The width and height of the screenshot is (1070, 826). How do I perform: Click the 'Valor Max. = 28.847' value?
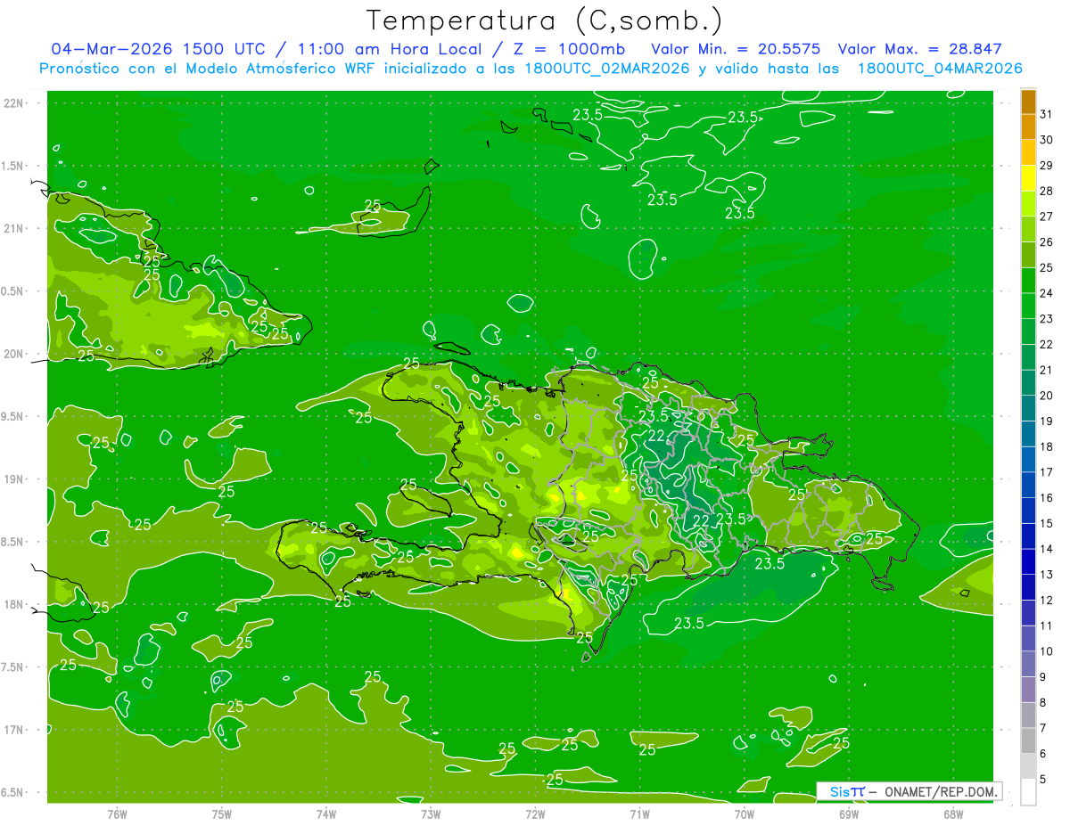point(919,49)
